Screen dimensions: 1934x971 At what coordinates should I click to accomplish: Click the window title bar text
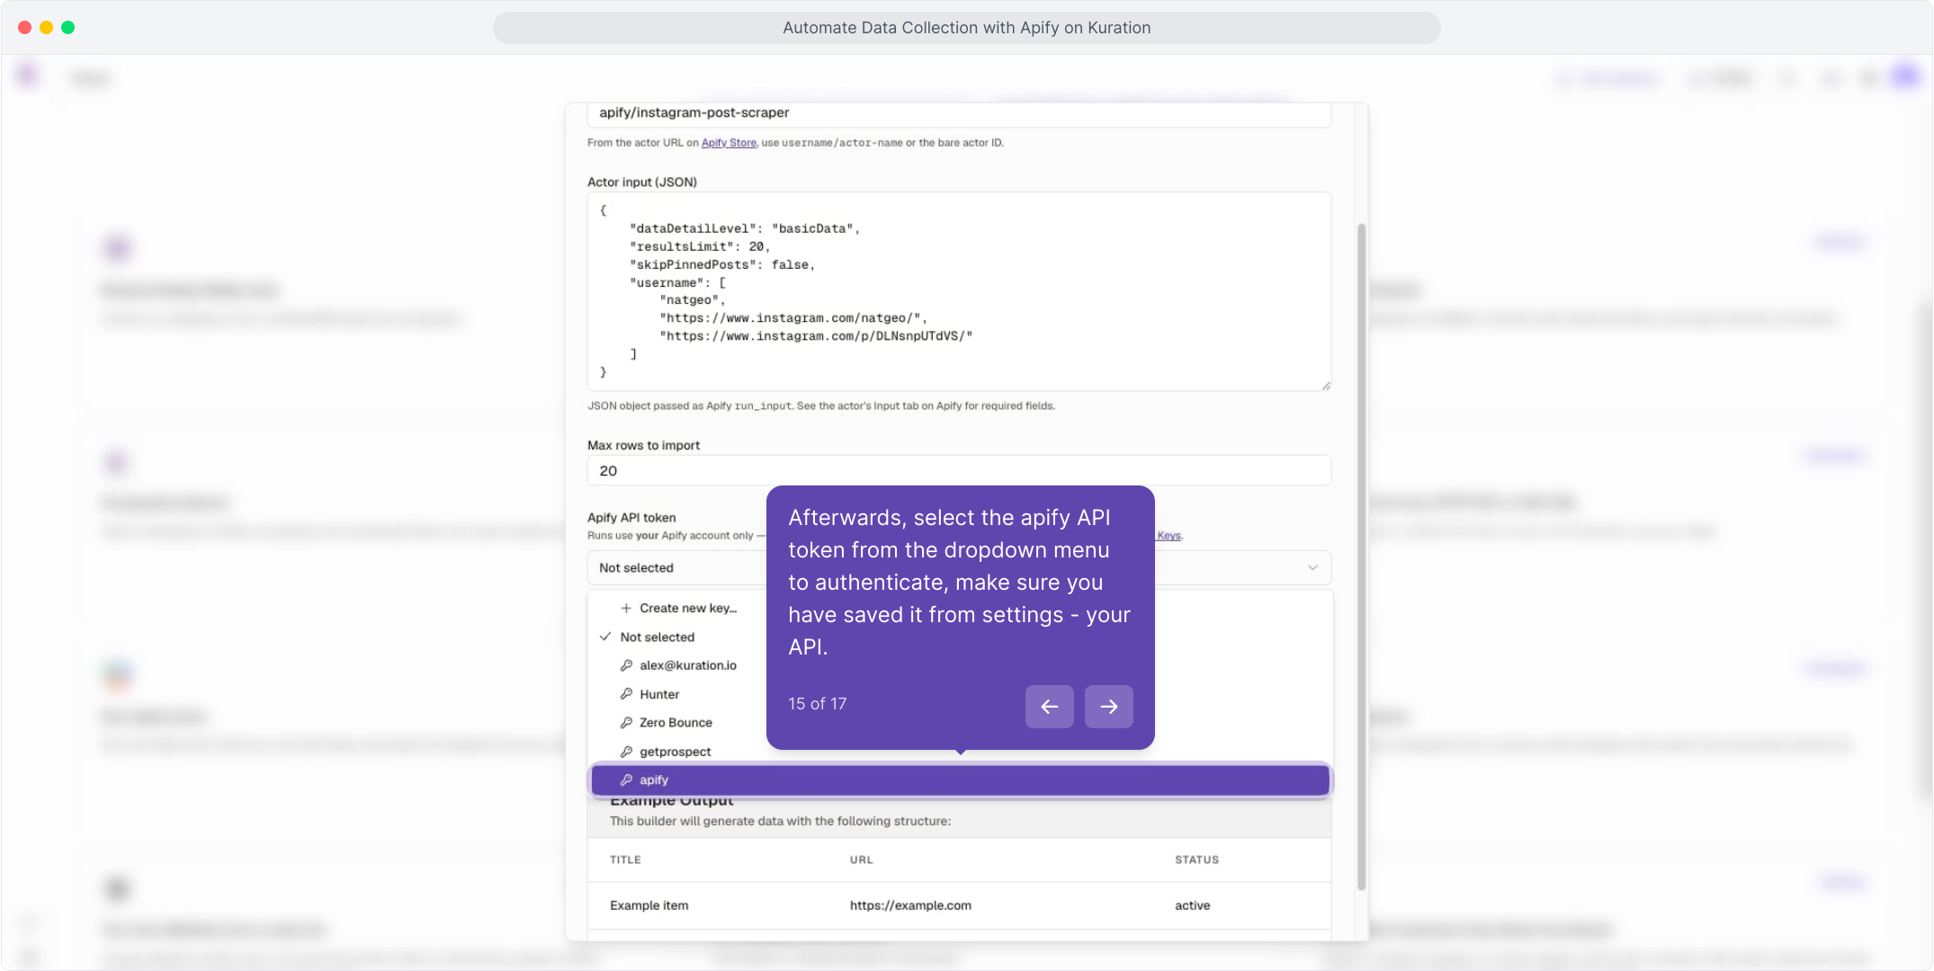point(966,28)
